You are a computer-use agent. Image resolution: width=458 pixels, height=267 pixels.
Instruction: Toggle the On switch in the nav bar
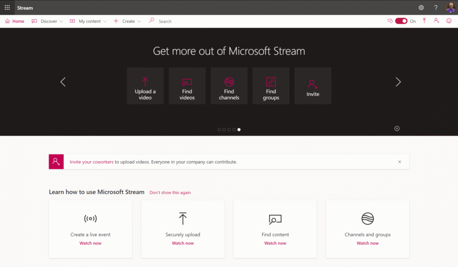click(x=401, y=21)
